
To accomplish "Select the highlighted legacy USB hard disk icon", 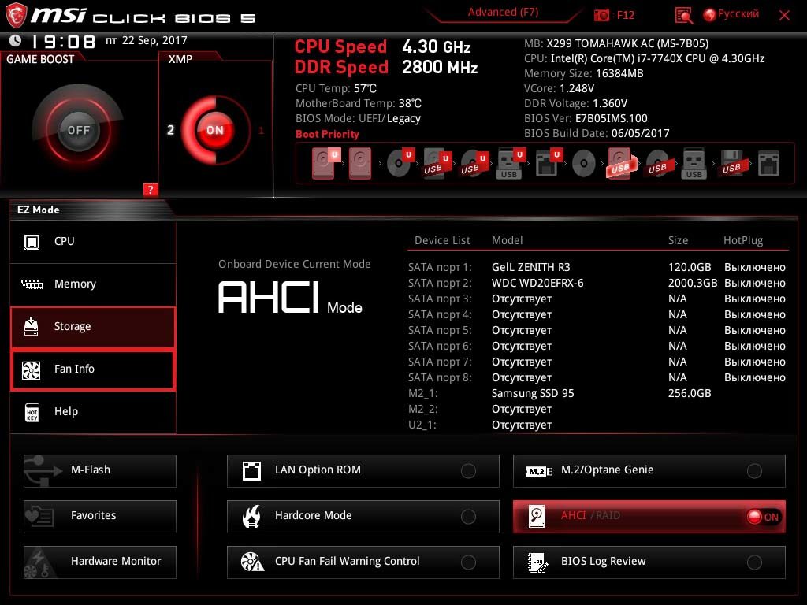I will tap(622, 163).
